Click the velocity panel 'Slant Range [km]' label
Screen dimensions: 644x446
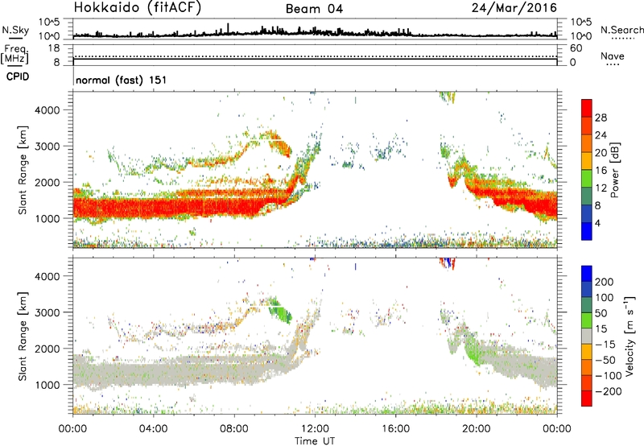point(23,337)
